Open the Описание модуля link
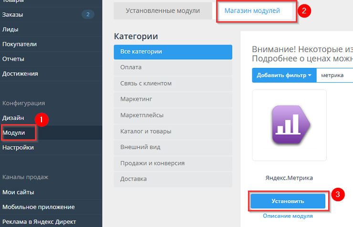This screenshot has width=353, height=227. click(x=288, y=216)
